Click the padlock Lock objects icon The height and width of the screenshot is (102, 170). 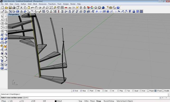[84, 8]
